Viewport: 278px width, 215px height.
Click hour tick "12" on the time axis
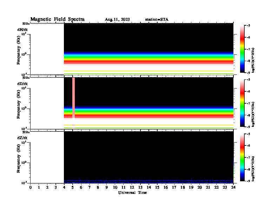click(132, 187)
